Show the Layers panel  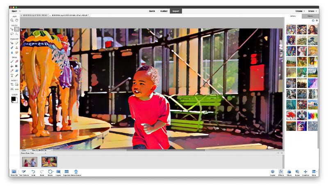273,172
